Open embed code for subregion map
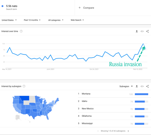 [x=142, y=86]
